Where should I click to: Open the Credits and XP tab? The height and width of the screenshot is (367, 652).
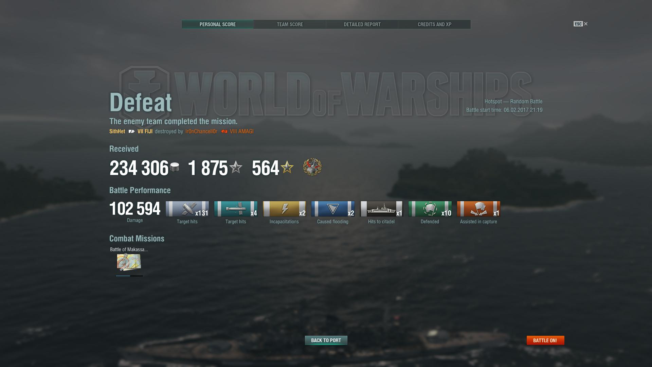(435, 24)
